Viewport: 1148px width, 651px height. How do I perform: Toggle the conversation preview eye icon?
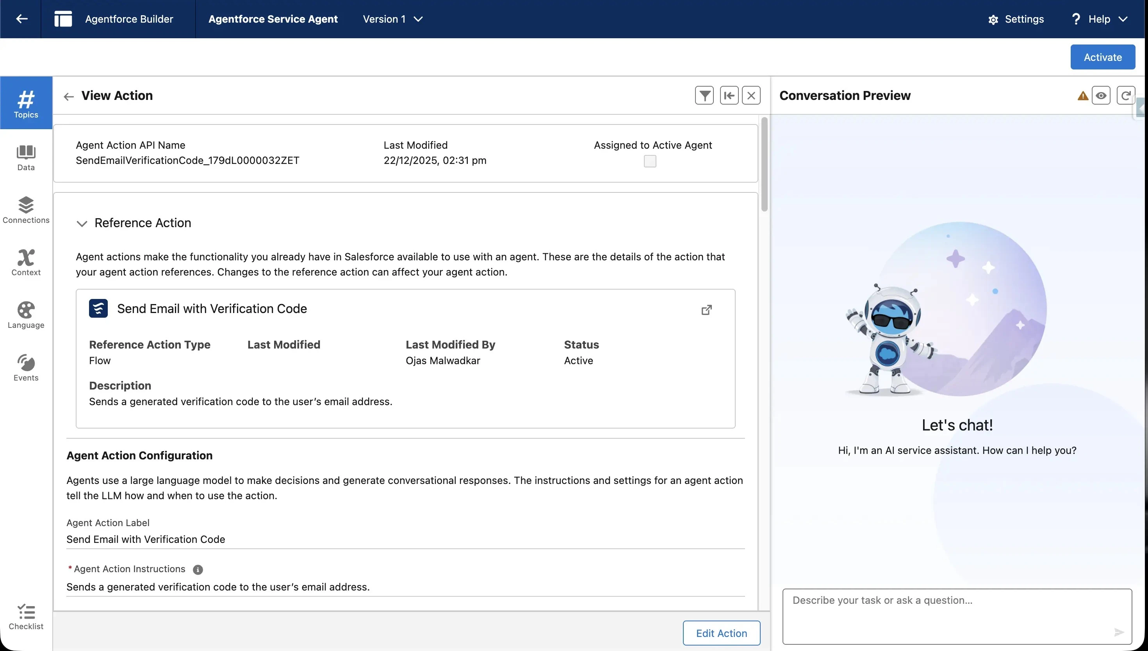click(1101, 95)
